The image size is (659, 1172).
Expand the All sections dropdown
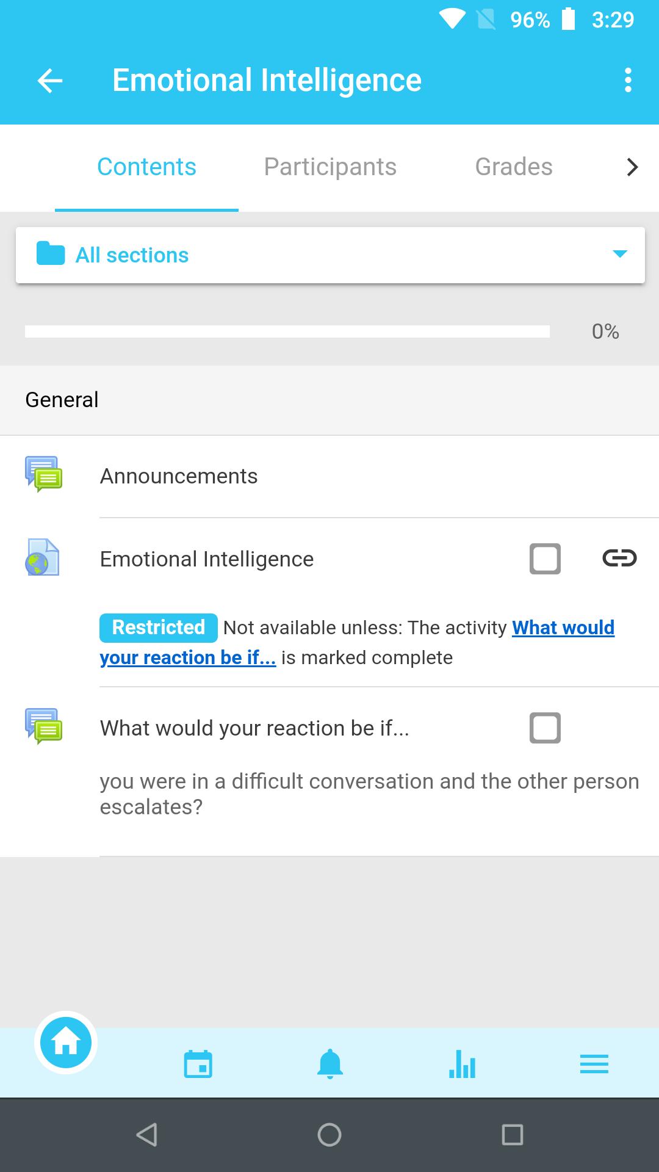[x=330, y=255]
